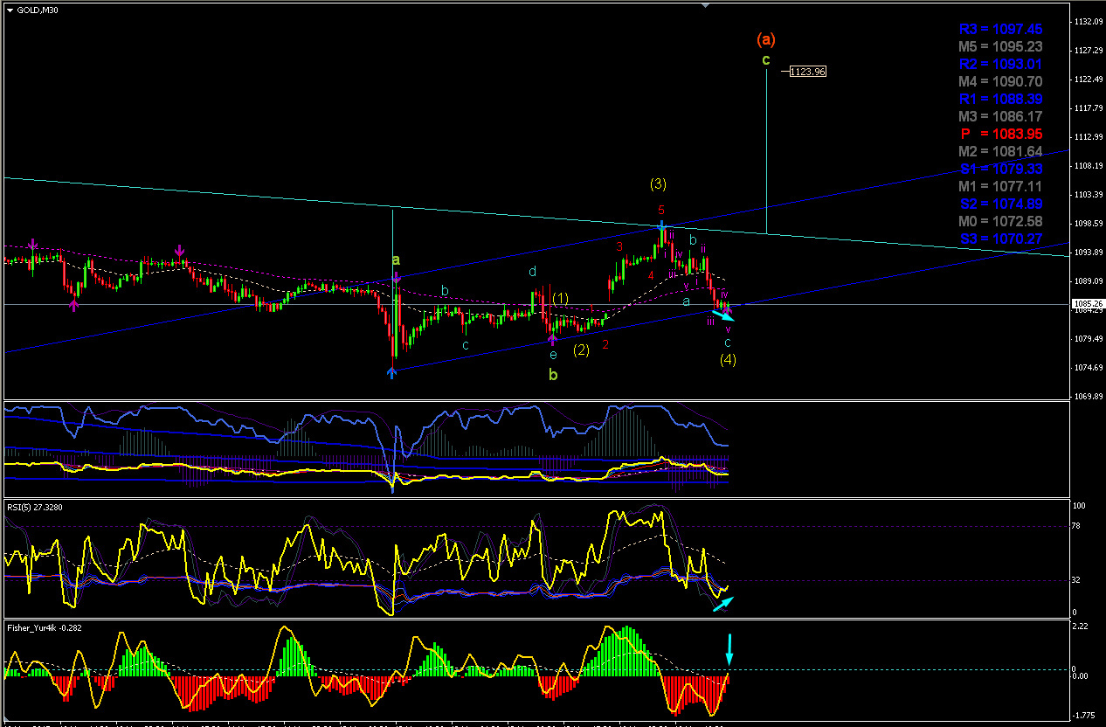Click the Fisher scale value 2.22
This screenshot has width=1106, height=727.
[x=1082, y=627]
